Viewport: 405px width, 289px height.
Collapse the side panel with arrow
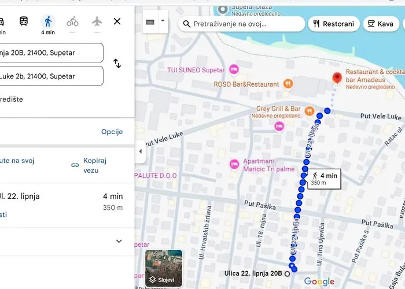(140, 151)
